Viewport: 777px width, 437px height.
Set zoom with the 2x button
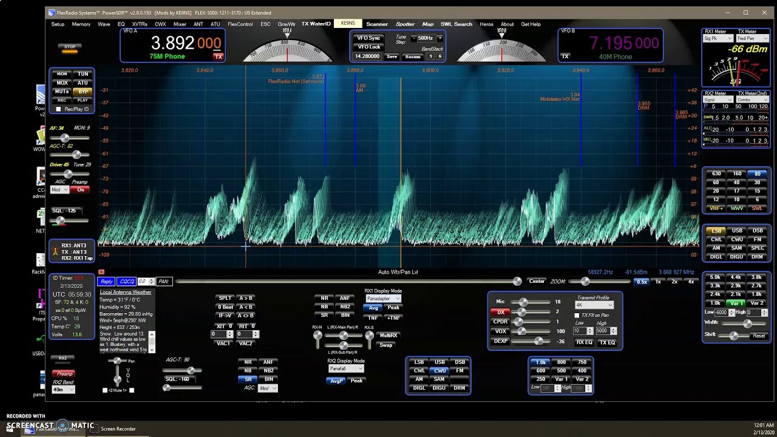coord(674,282)
